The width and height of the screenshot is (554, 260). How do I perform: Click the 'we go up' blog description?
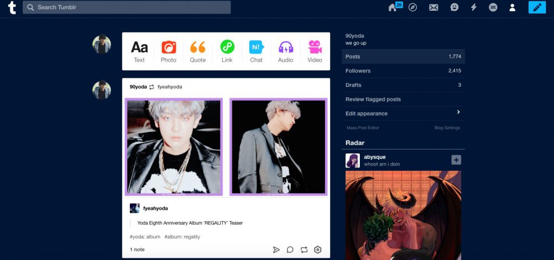[x=356, y=43]
